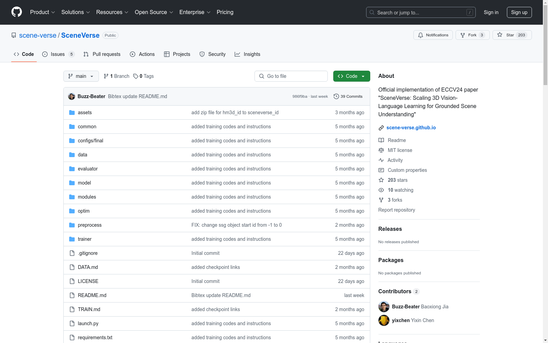The image size is (548, 343).
Task: Click the stars count star icon in About
Action: 381,180
